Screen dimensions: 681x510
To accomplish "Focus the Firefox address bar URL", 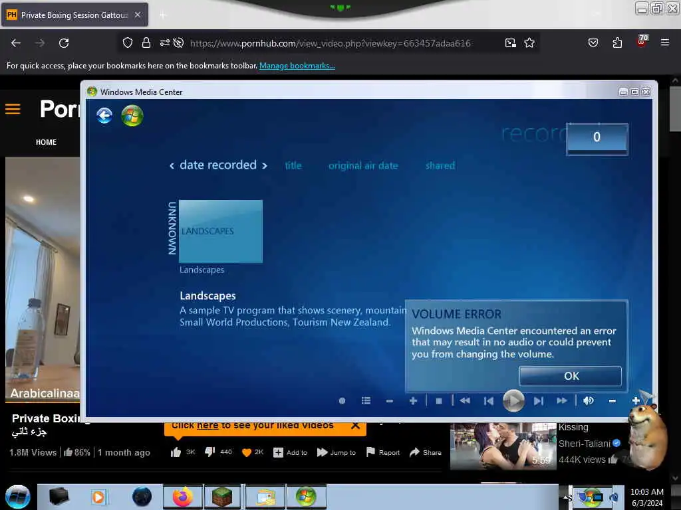I will pos(330,43).
